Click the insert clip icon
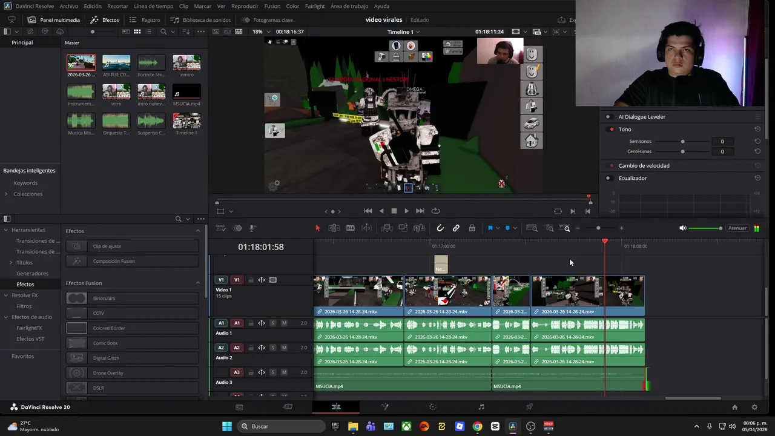Viewport: 775px width, 436px height. coord(387,228)
